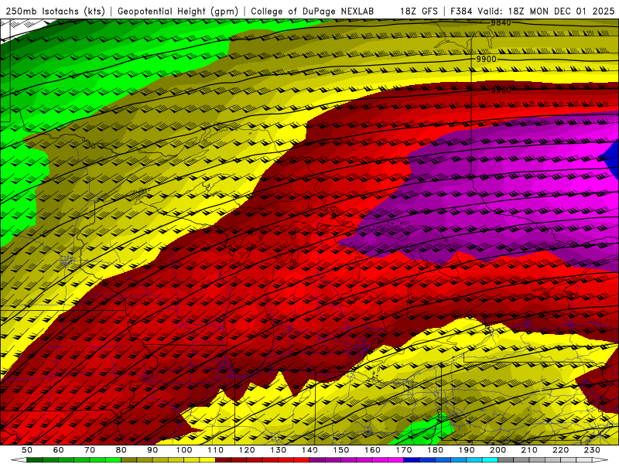Image resolution: width=619 pixels, height=464 pixels.
Task: Click the 180 label on the color scale
Action: tap(435, 450)
